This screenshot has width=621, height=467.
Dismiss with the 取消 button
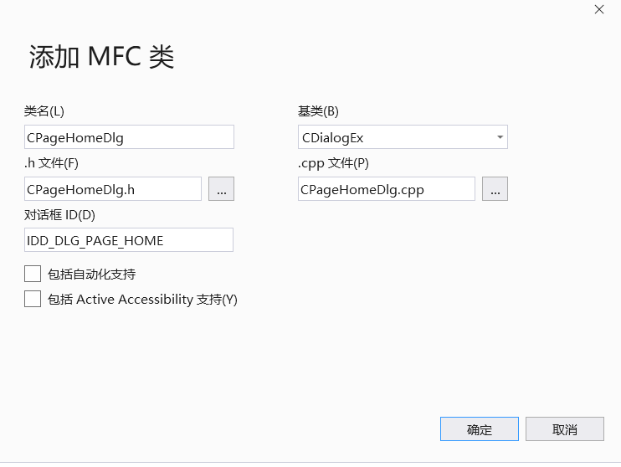point(565,429)
